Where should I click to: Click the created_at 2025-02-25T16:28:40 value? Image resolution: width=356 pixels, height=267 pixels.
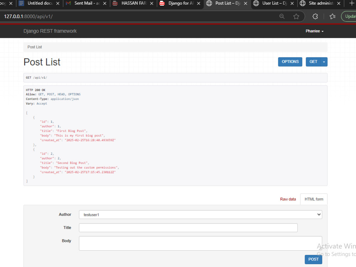(x=90, y=140)
